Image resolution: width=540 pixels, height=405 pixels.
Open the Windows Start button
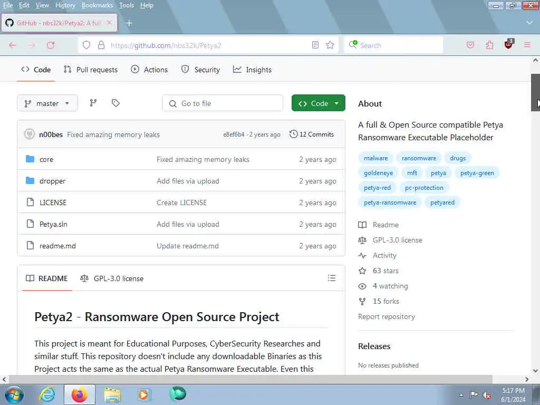(x=14, y=394)
